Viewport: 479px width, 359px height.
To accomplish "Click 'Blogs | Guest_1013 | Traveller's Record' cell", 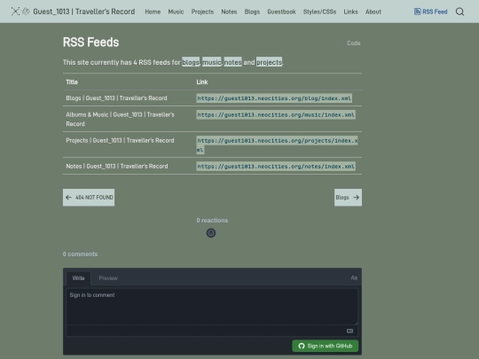I will click(116, 98).
